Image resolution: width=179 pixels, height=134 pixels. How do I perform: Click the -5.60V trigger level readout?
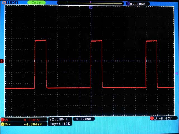pyautogui.click(x=165, y=119)
